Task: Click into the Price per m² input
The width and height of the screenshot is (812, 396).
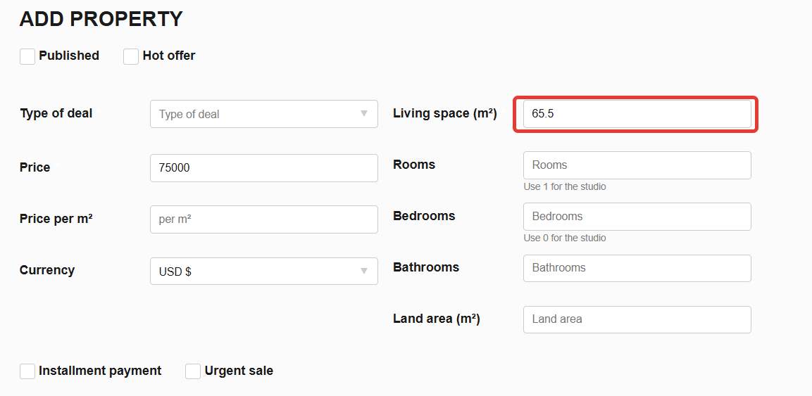Action: 264,219
